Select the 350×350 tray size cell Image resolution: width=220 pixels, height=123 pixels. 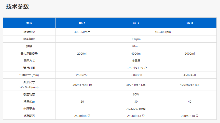coord(136,75)
